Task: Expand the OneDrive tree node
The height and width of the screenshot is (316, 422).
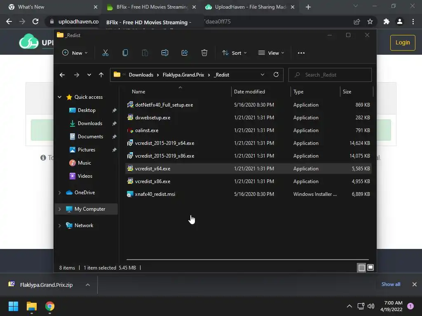Action: (59, 193)
